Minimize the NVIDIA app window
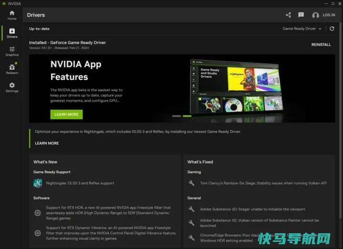Viewport: 343px width, 249px height. click(326, 3)
